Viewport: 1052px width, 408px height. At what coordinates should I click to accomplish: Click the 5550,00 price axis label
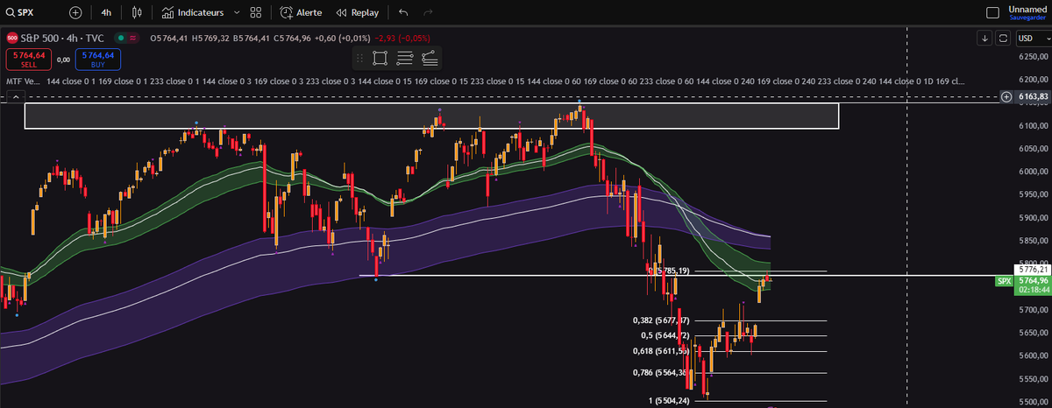coord(1033,379)
